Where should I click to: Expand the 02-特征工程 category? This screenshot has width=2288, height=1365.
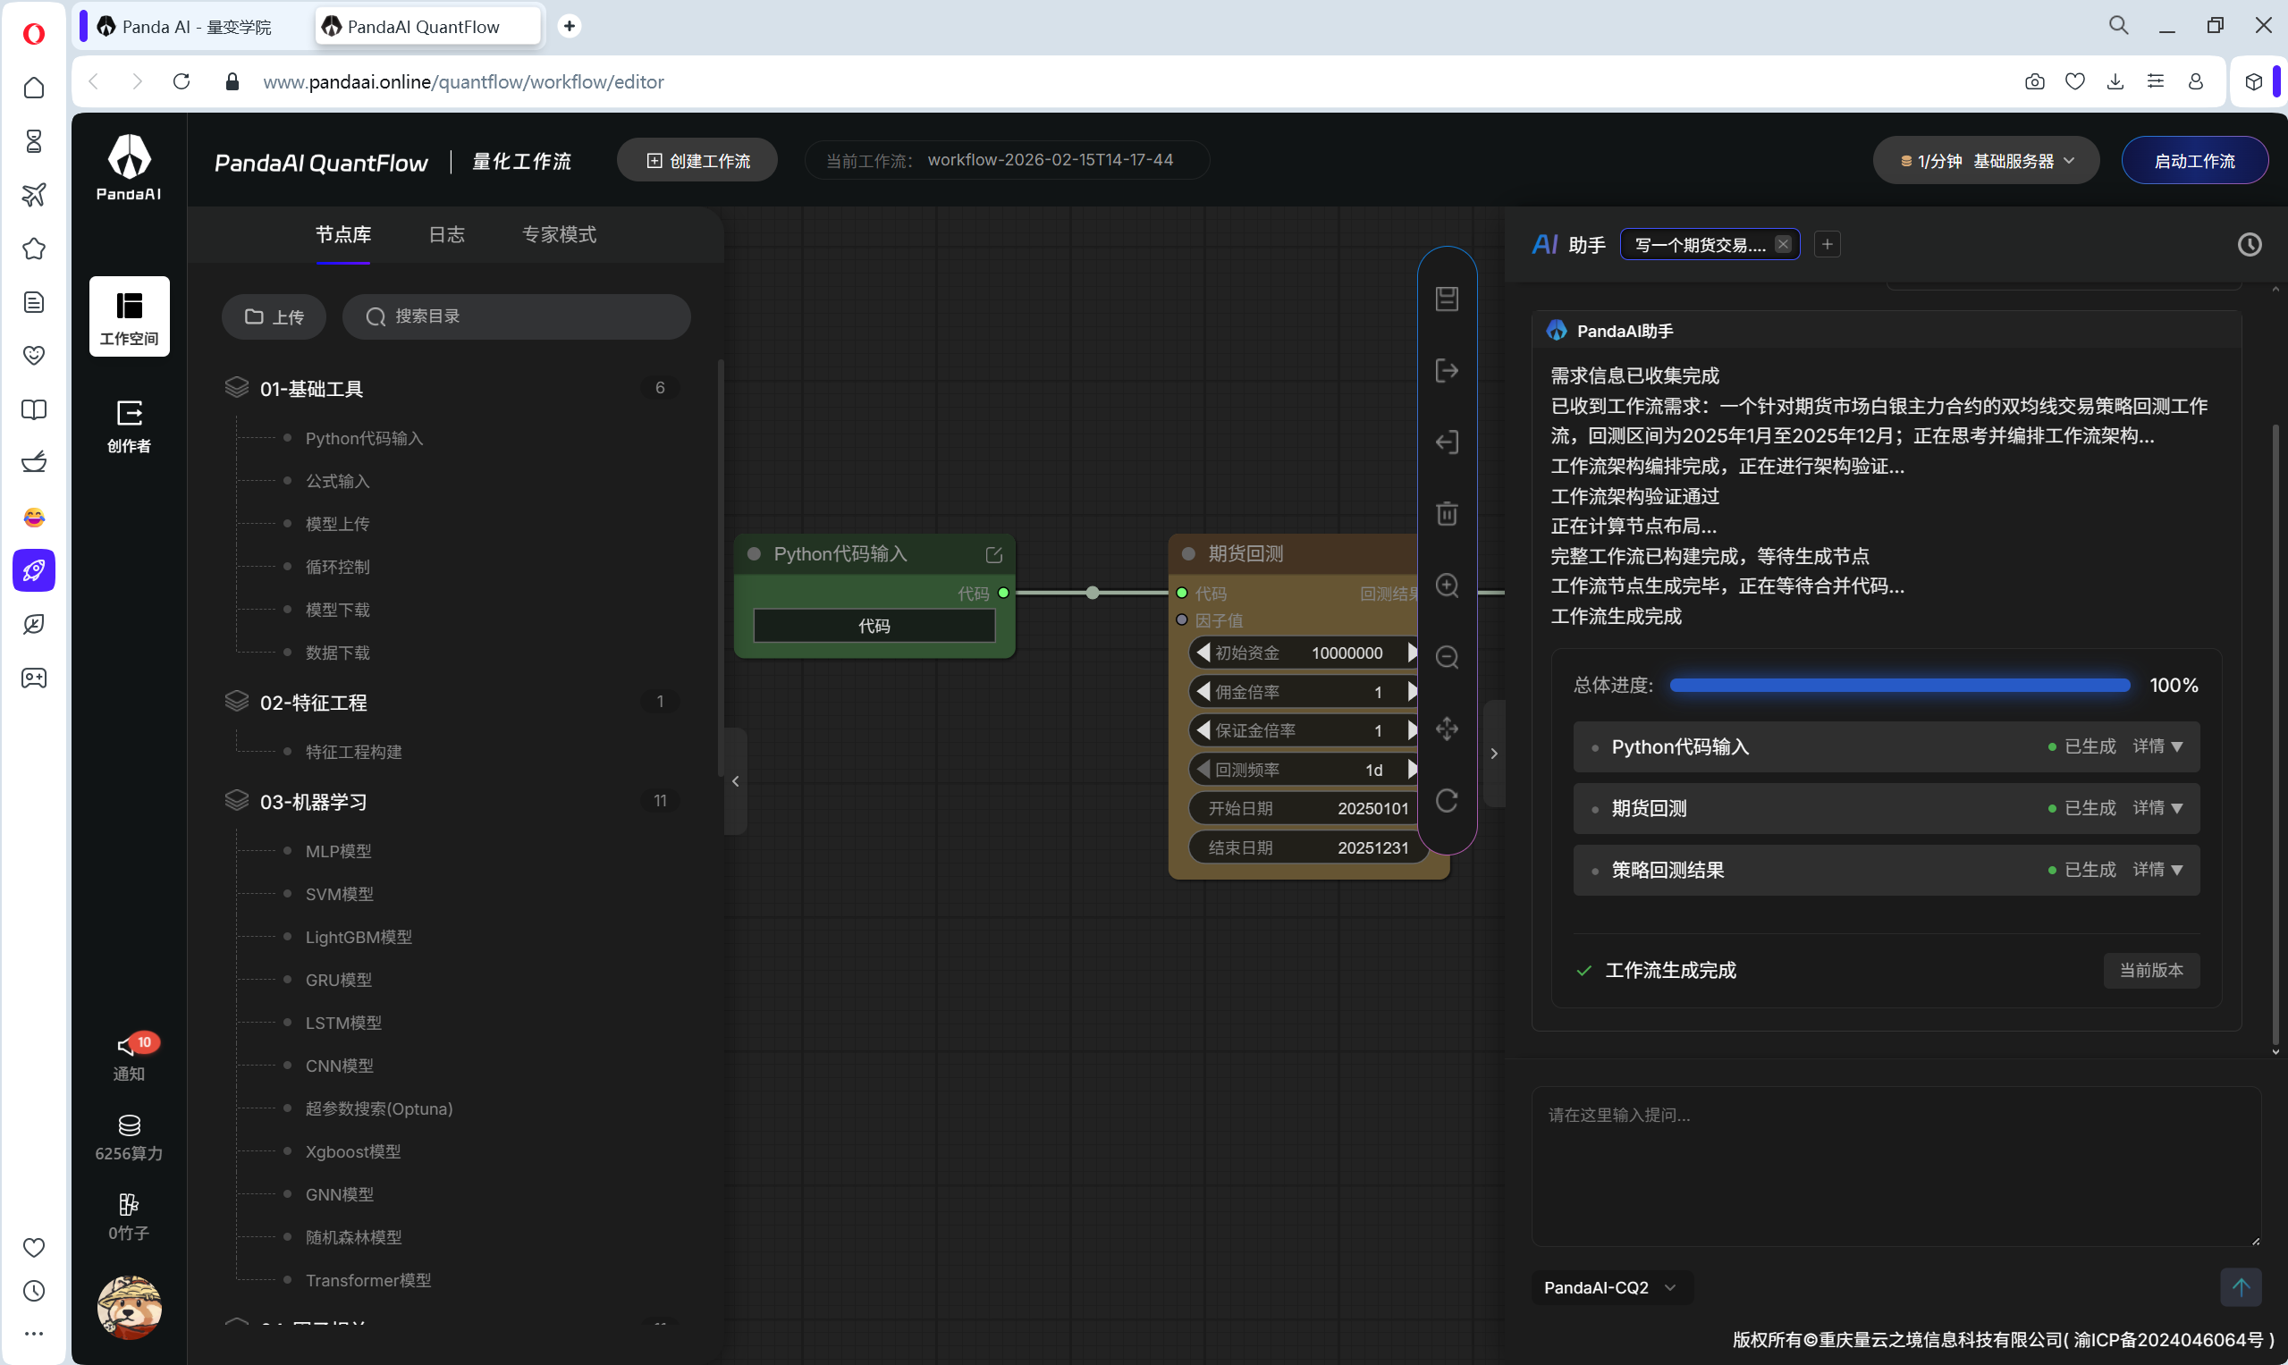click(x=452, y=702)
